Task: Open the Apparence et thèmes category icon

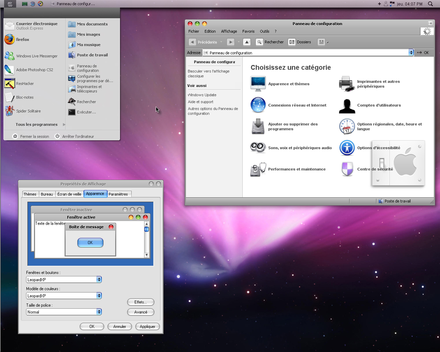Action: click(258, 84)
